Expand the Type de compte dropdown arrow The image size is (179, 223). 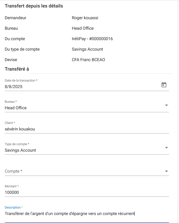pos(166,148)
